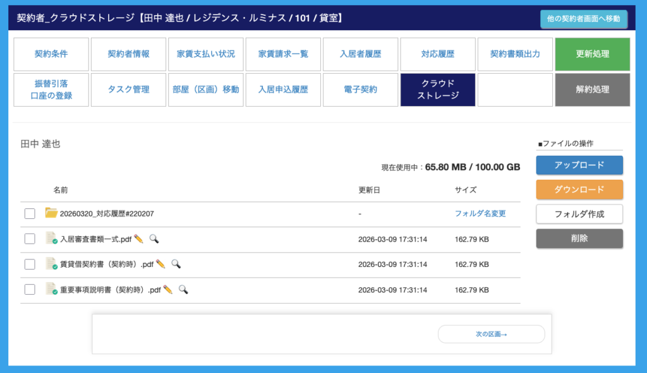Switch to the 契約条件 tab
This screenshot has width=647, height=373.
point(51,54)
